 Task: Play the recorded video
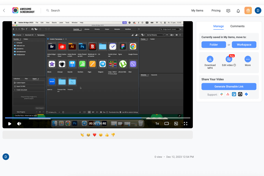10,124
